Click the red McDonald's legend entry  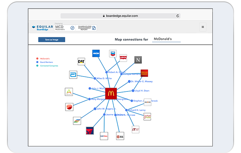tap(43, 58)
